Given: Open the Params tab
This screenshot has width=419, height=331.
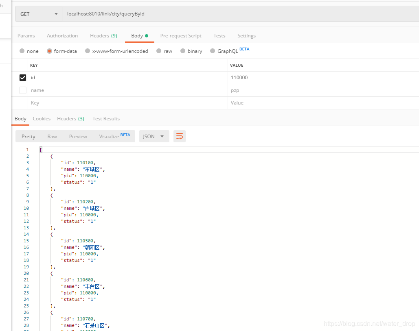Looking at the screenshot, I should coord(26,35).
